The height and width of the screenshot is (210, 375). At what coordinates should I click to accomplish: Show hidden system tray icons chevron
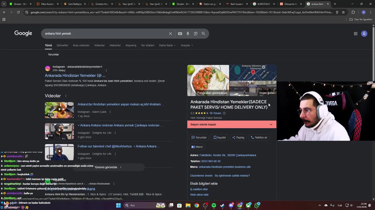[320, 205]
